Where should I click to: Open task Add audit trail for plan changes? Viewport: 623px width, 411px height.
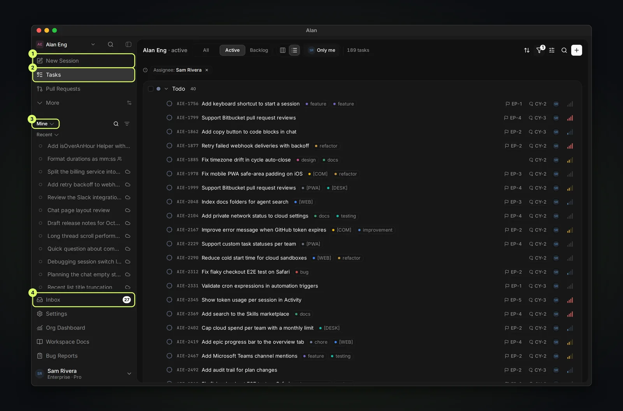click(x=239, y=370)
